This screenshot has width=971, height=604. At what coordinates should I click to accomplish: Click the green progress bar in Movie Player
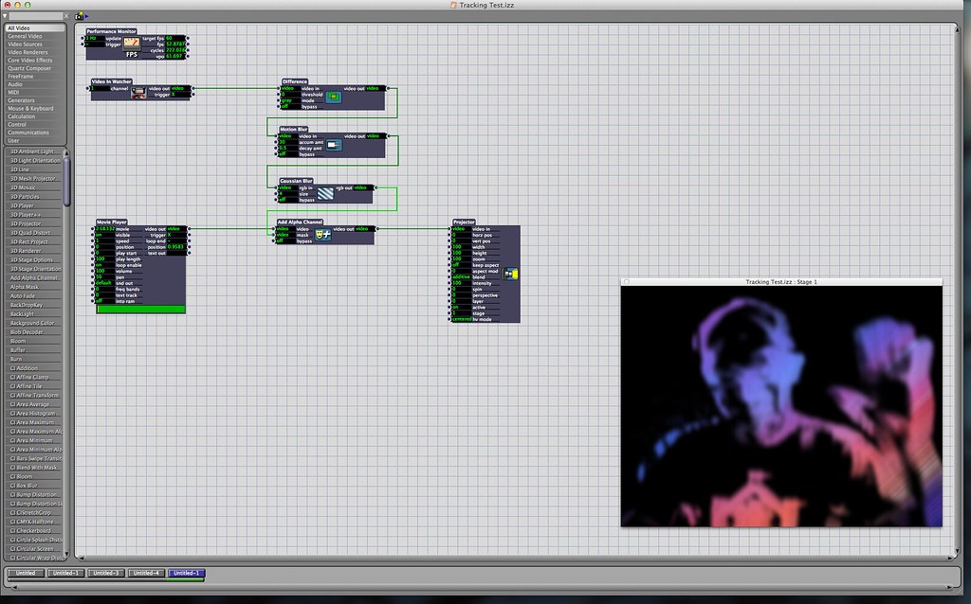tap(140, 310)
